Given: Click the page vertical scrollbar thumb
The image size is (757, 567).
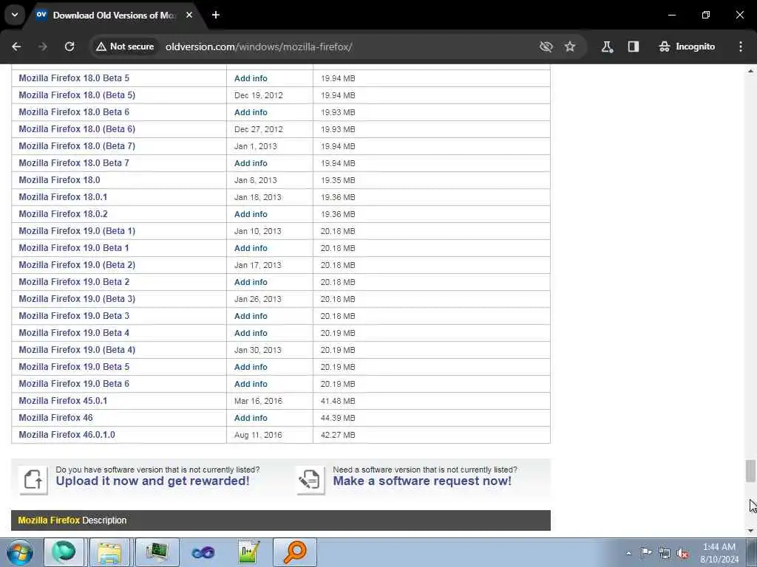Looking at the screenshot, I should click(750, 470).
